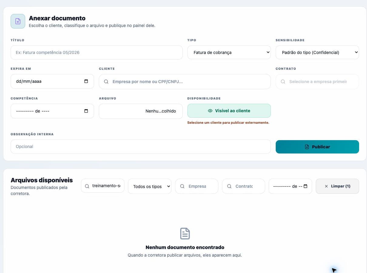The height and width of the screenshot is (273, 367).
Task: Click the search icon in Contrato field
Action: point(283,82)
